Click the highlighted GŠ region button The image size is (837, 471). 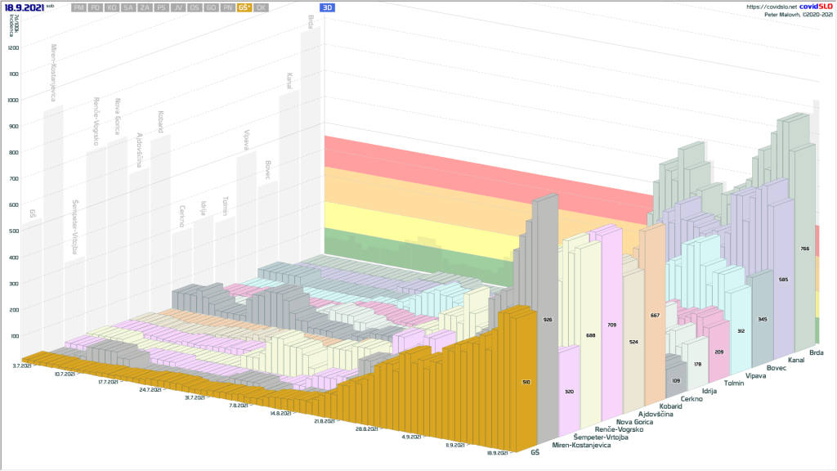click(244, 7)
